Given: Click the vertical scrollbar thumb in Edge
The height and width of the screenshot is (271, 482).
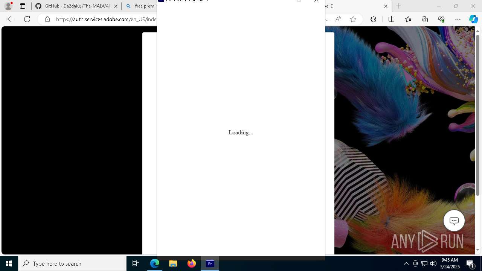Looking at the screenshot, I should pos(478,115).
